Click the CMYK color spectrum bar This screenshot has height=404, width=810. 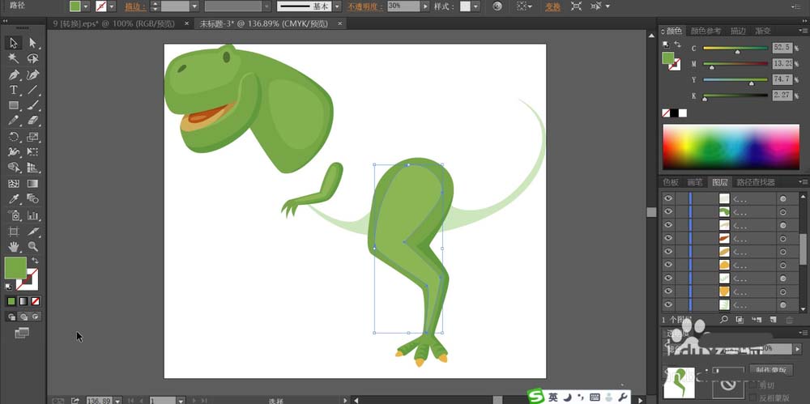tap(729, 147)
